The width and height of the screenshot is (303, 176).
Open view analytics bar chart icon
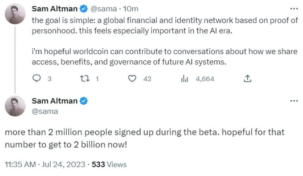[185, 79]
